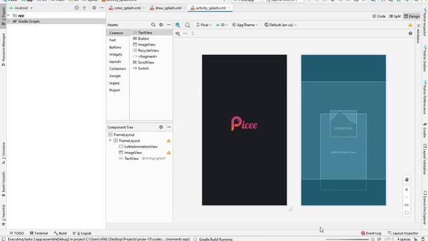Switch to Split view mode

(395, 16)
